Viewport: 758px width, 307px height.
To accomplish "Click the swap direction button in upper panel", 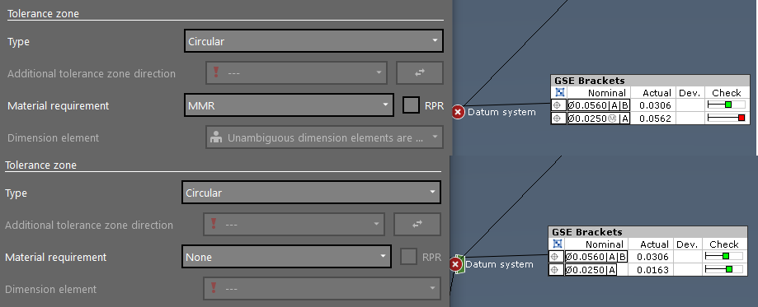I will (x=420, y=73).
